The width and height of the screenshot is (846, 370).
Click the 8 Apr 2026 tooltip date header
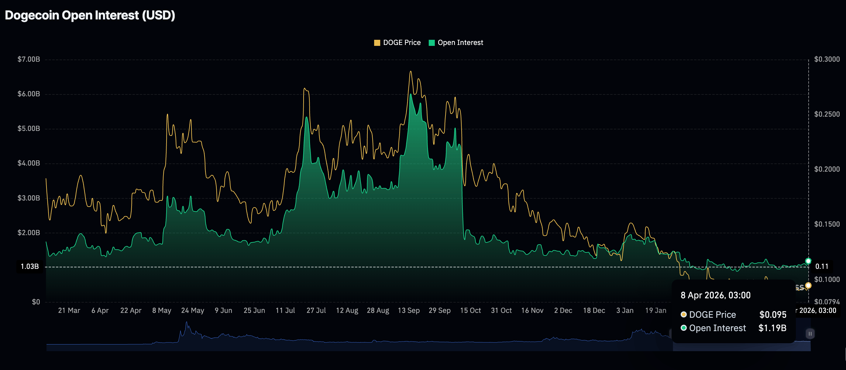pos(715,295)
